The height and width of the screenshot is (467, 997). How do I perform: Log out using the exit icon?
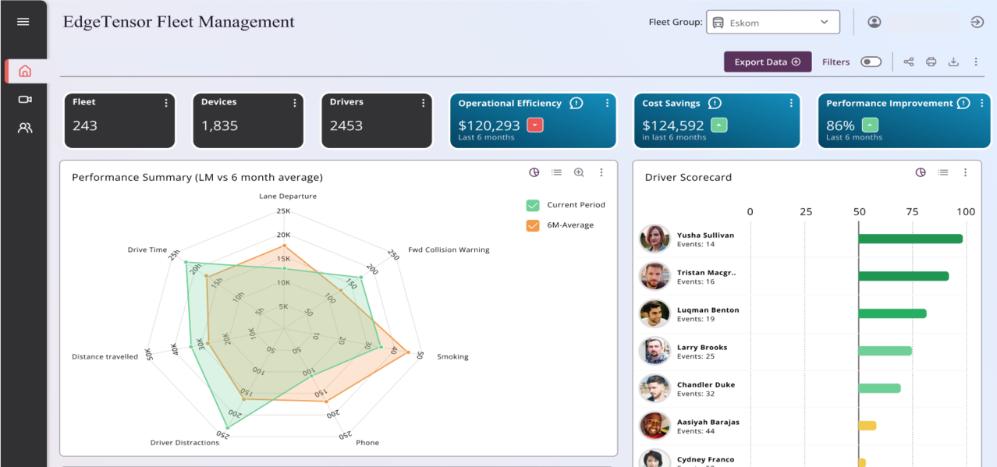[977, 22]
